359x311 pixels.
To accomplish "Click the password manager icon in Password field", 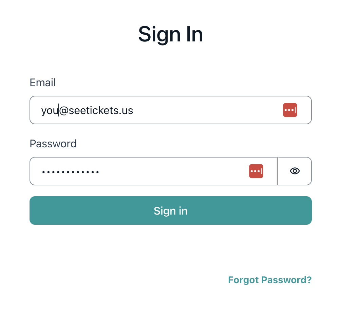I will pyautogui.click(x=256, y=171).
